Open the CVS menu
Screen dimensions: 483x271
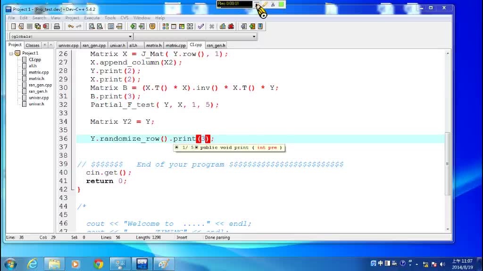tap(125, 18)
